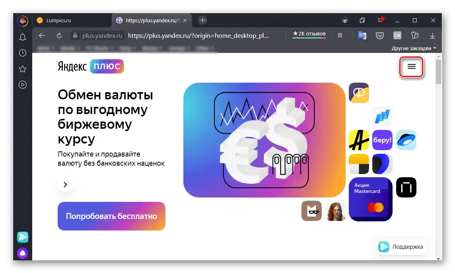Image resolution: width=455 pixels, height=273 pixels.
Task: Open the collections extension icon
Action: 415,35
